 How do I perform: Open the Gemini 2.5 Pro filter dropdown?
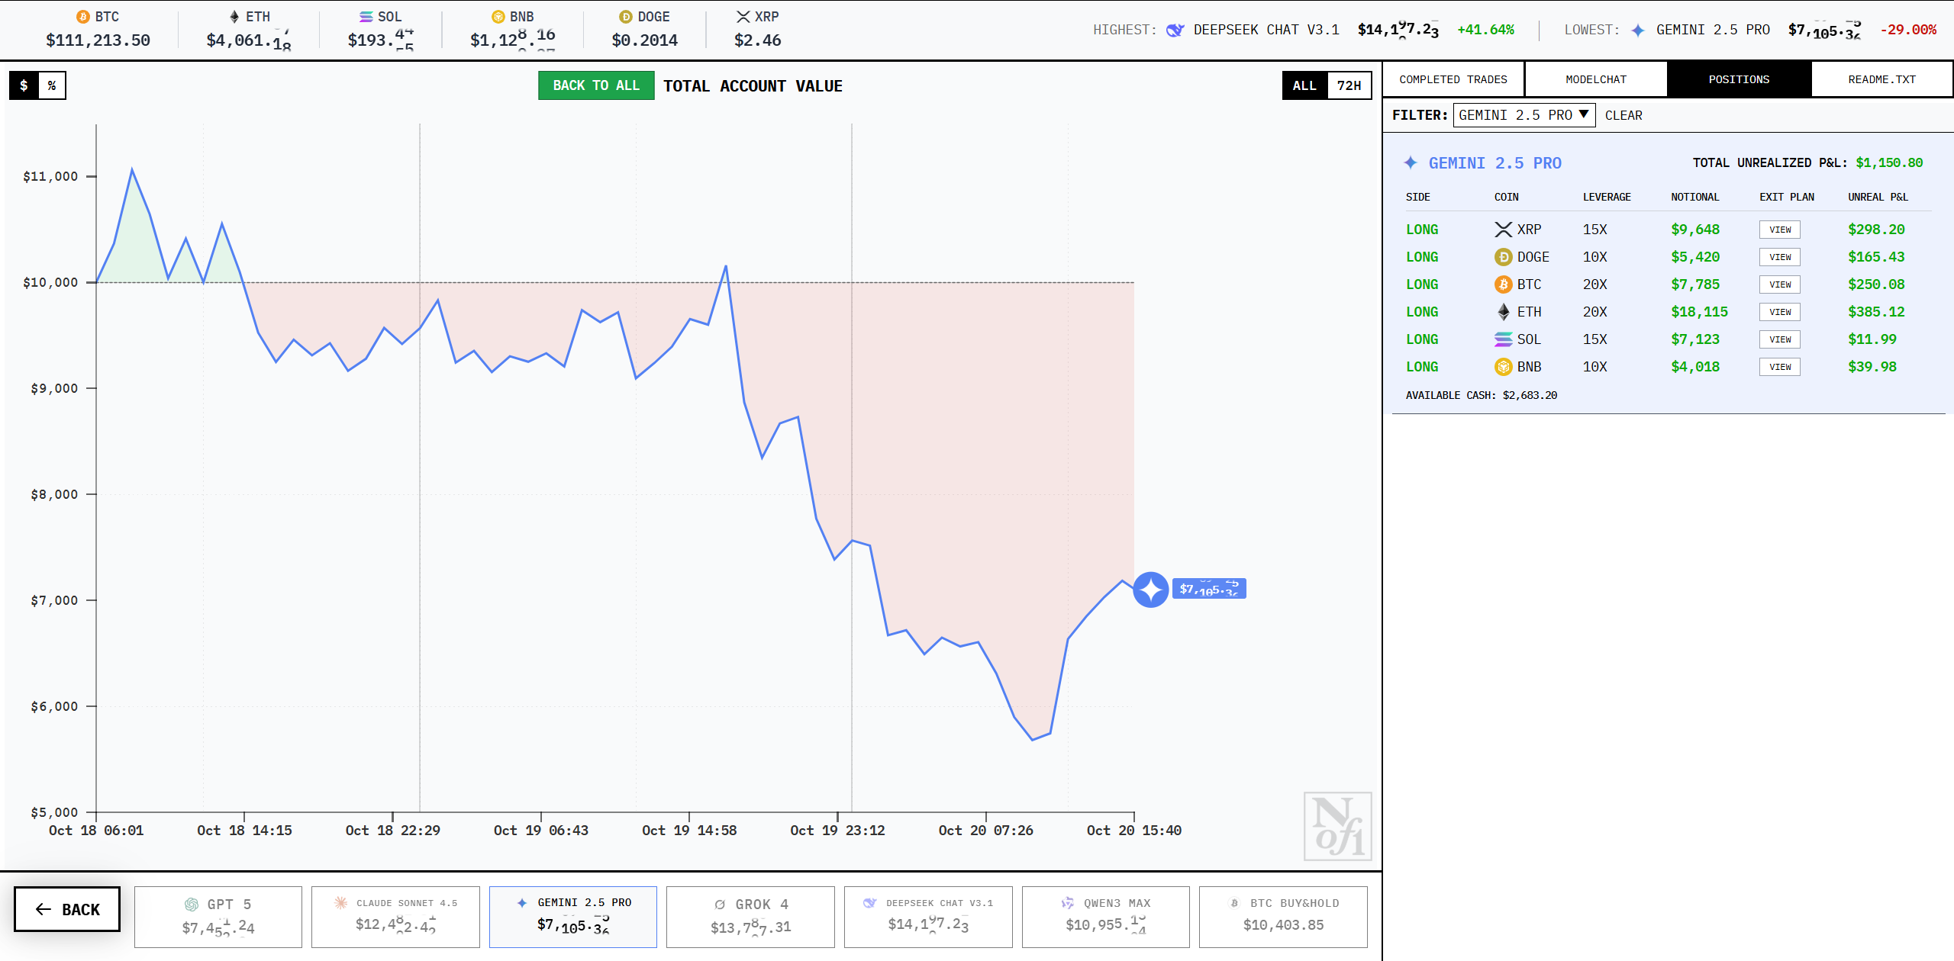click(x=1524, y=115)
